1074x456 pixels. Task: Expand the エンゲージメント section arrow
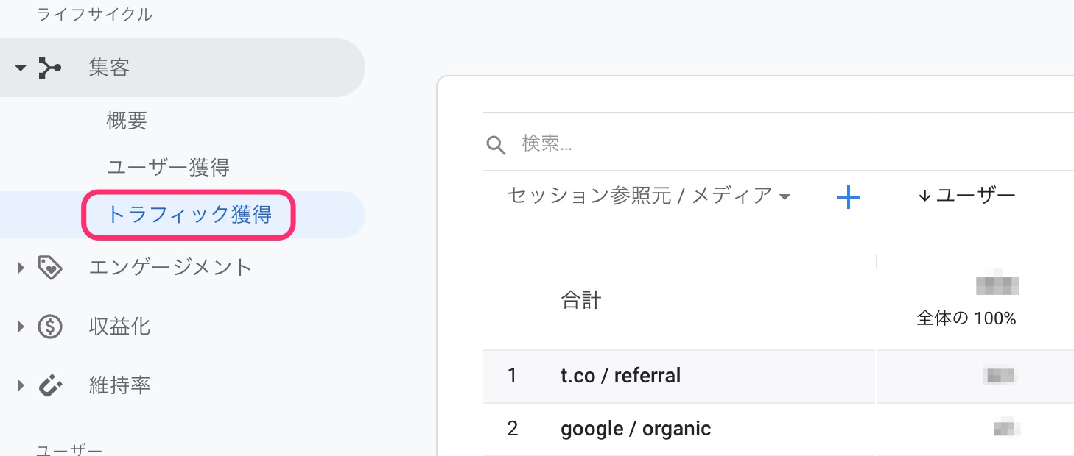(21, 267)
